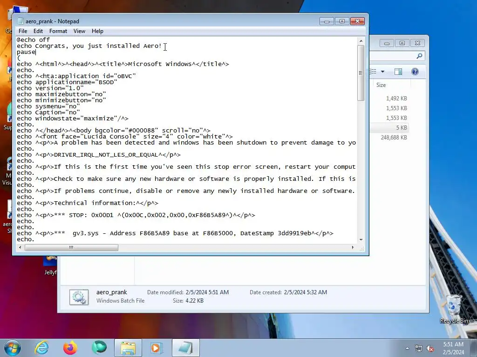477x357 pixels.
Task: Click the Show desktop button
Action: 474,348
